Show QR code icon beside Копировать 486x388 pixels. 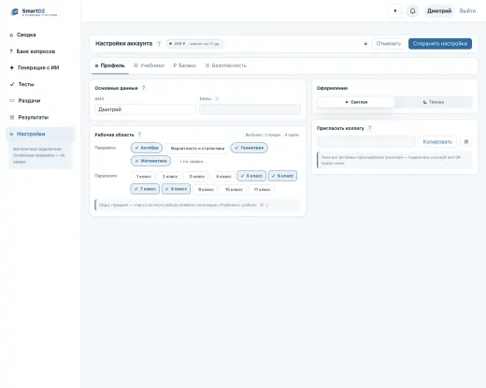[x=466, y=142]
